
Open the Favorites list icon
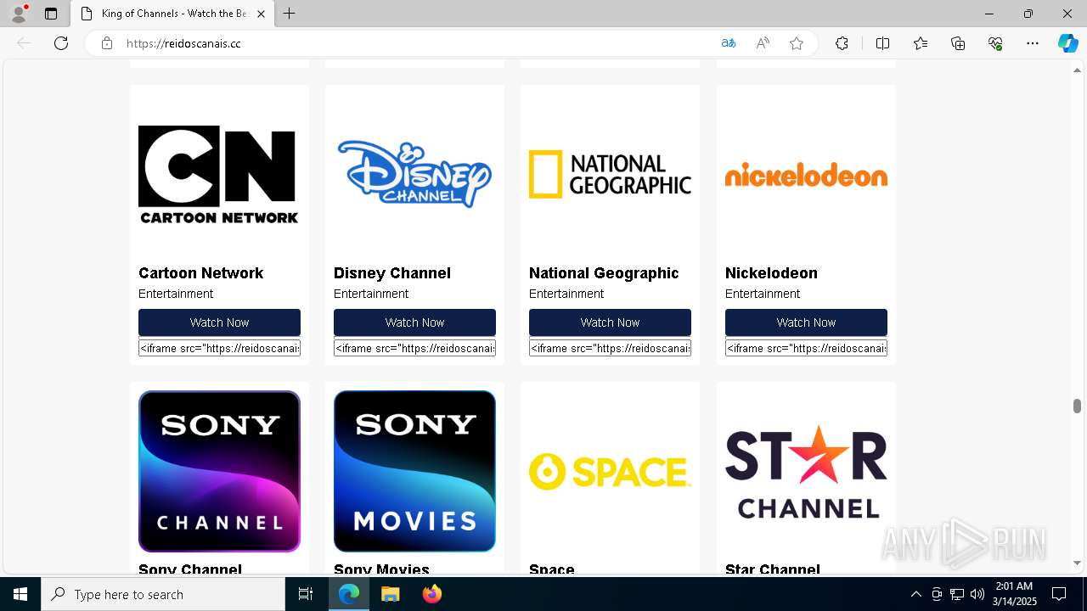(x=921, y=43)
